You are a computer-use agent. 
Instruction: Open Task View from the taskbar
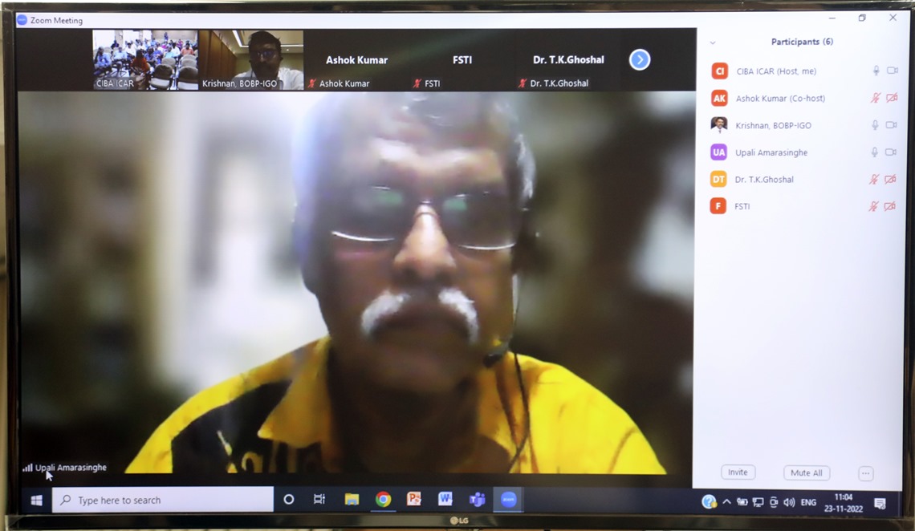tap(319, 500)
